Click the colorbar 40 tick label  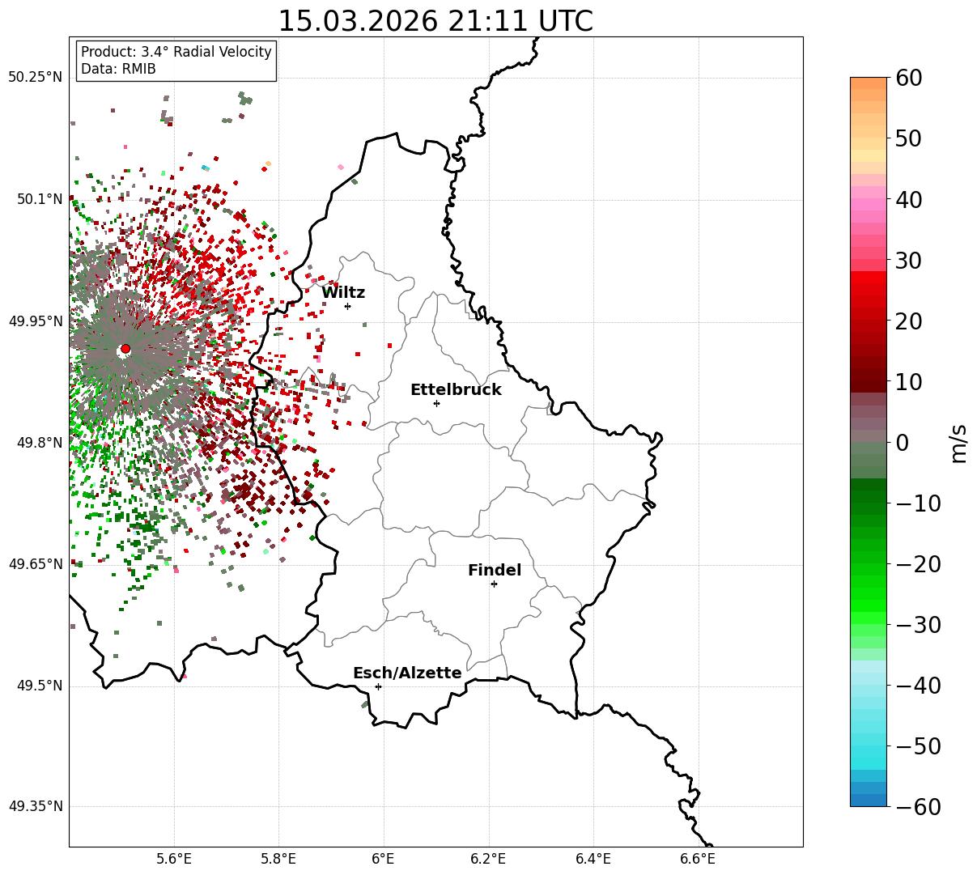coord(907,199)
